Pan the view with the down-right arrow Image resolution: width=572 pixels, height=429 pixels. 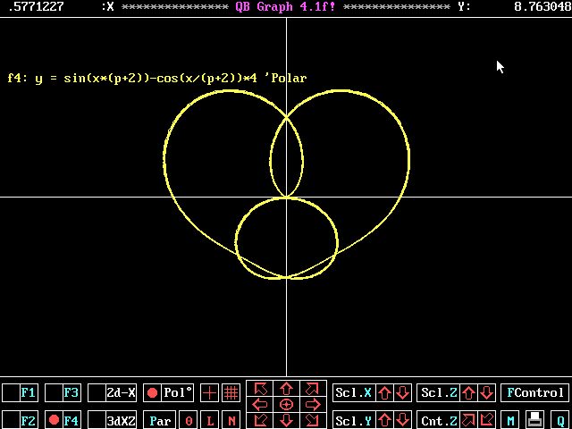point(313,420)
